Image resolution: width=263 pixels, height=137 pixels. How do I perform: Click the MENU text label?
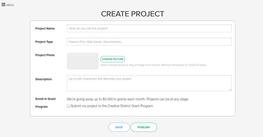(x=10, y=5)
